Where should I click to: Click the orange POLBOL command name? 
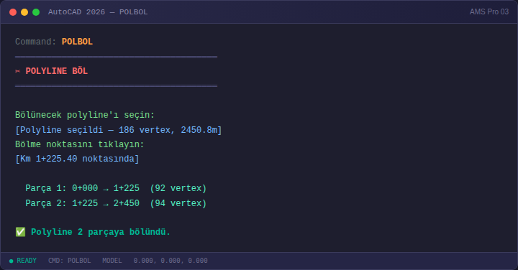coord(77,42)
